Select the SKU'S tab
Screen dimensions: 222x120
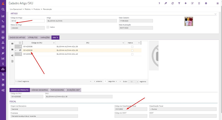point(55,38)
